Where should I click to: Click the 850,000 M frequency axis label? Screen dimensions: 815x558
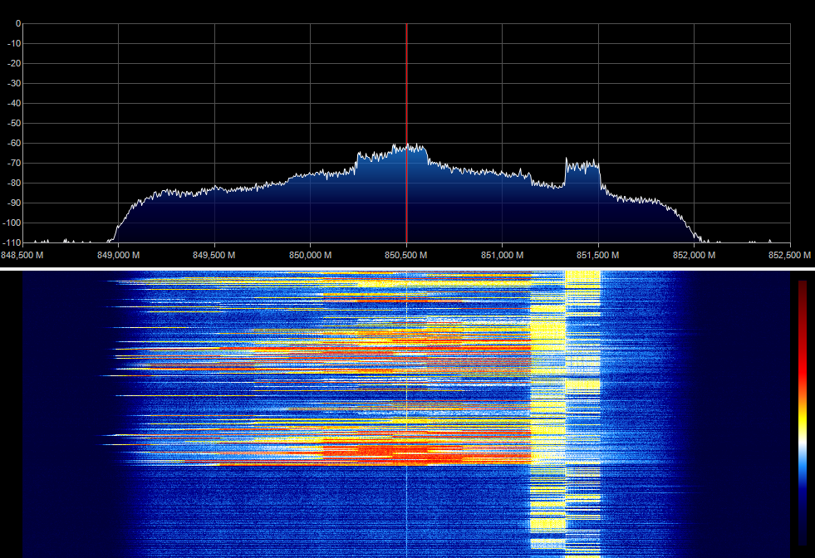311,255
